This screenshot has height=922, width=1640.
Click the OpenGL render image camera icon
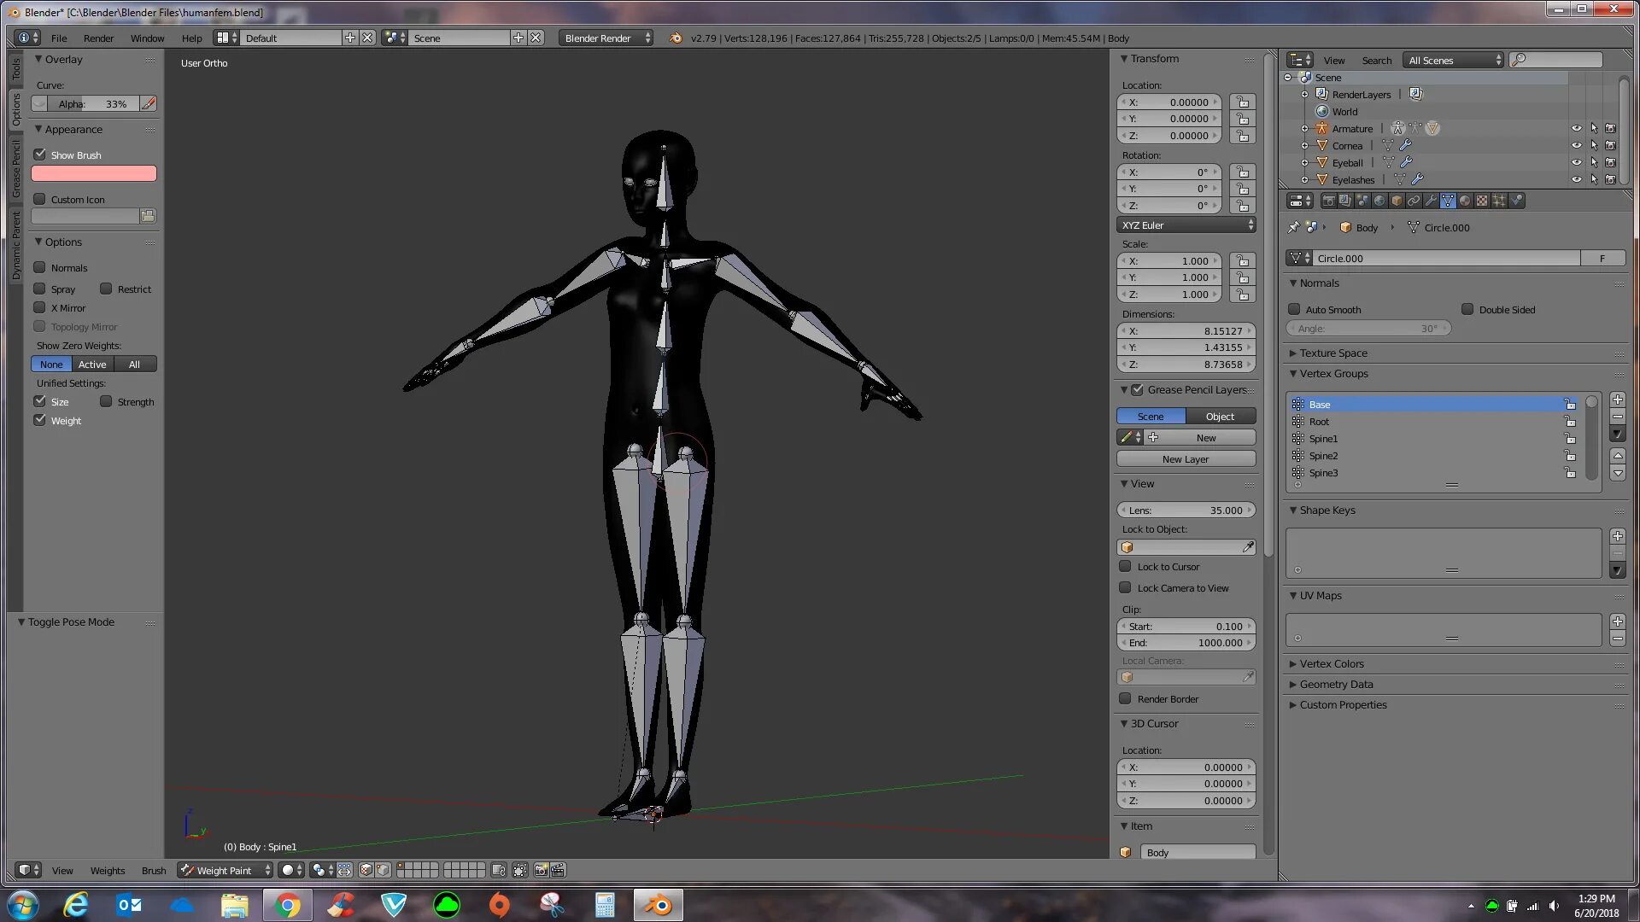tap(541, 870)
